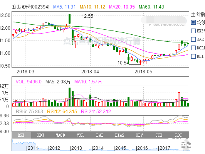Click the tallest green volume bar
Image resolution: width=205 pixels, height=154 pixels.
point(69,97)
